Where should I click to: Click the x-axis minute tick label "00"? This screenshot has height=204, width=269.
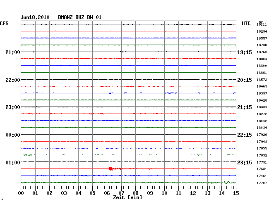pos(21,193)
